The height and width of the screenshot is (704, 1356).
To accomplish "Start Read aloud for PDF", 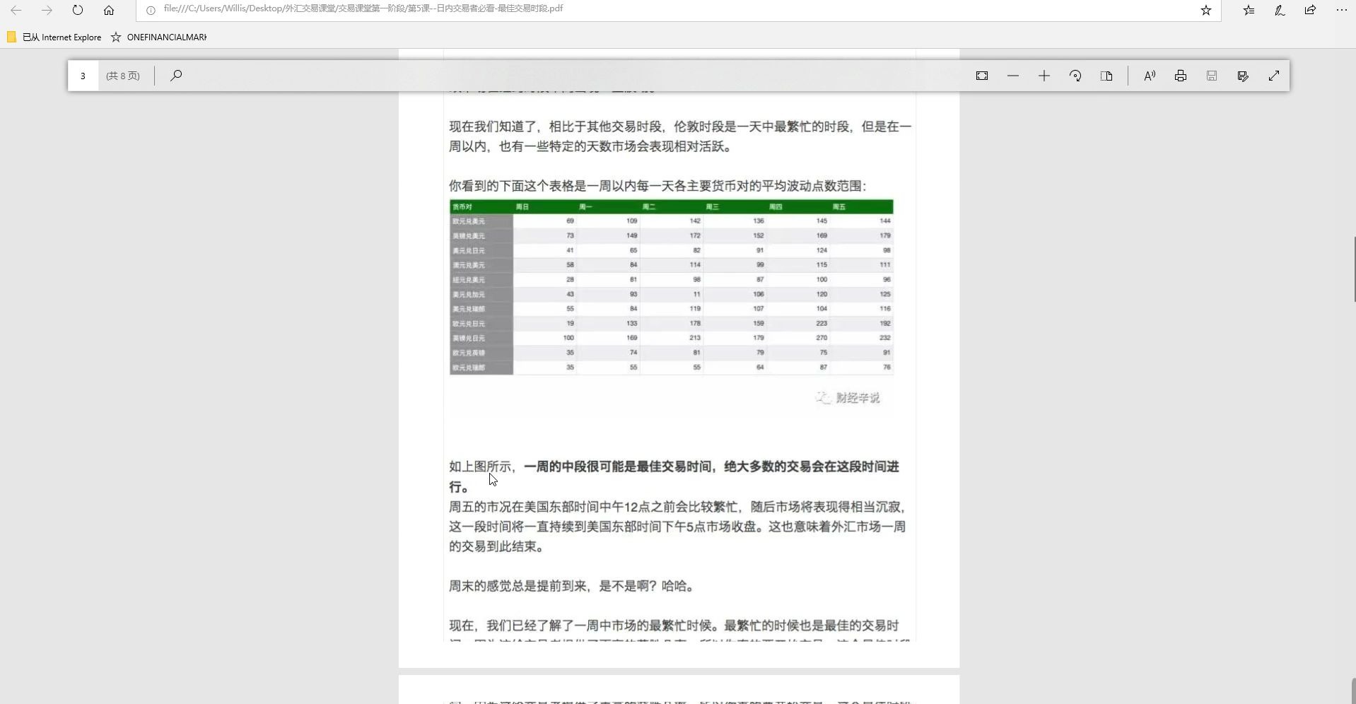I will [x=1150, y=76].
